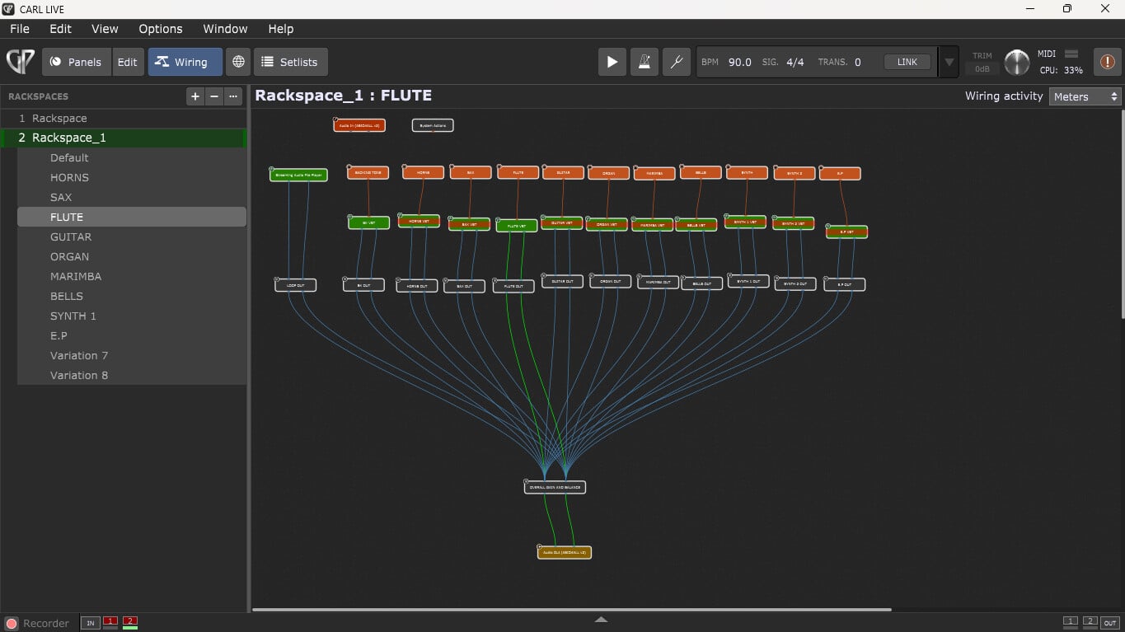
Task: Expand the tempo display dropdown arrow
Action: (949, 62)
